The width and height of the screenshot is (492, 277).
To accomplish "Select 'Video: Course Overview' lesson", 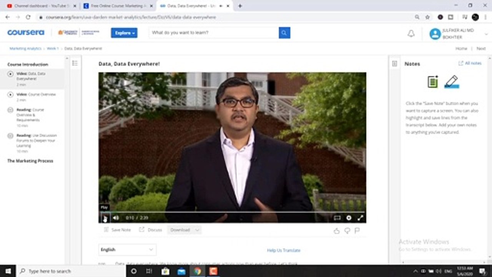I will [x=32, y=97].
